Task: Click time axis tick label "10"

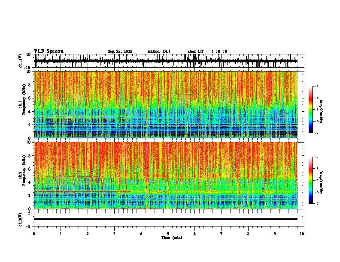Action: click(x=302, y=234)
